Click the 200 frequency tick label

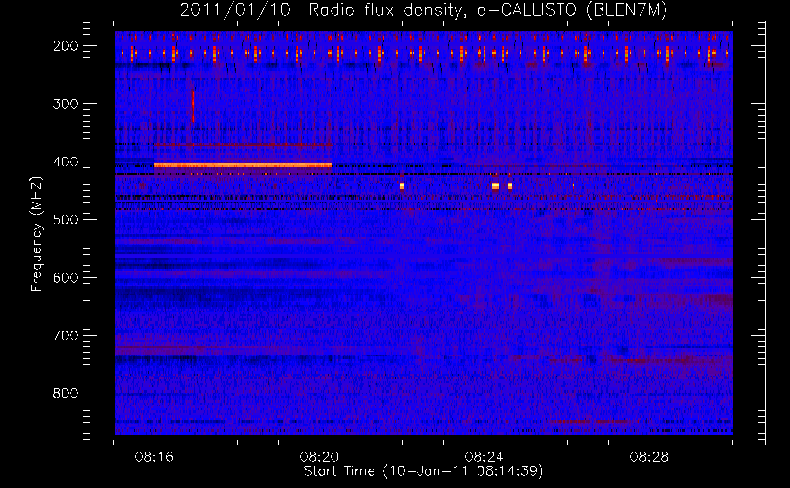pyautogui.click(x=65, y=46)
